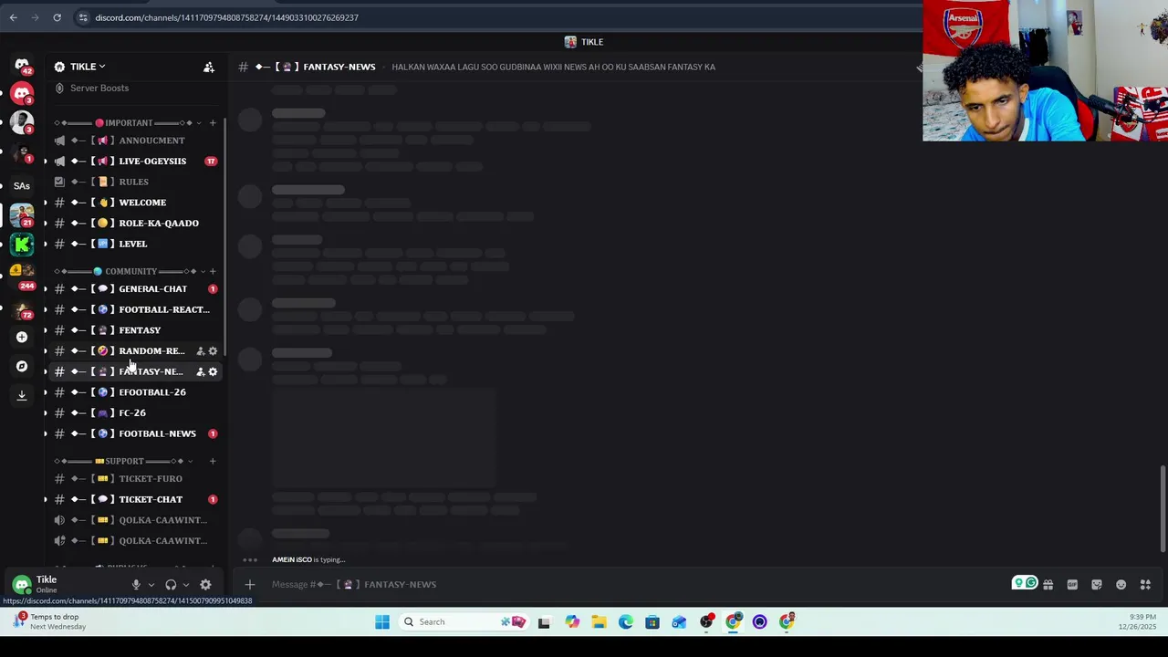Open the apps launcher icon in message bar
This screenshot has height=657, width=1168.
pos(1145,585)
